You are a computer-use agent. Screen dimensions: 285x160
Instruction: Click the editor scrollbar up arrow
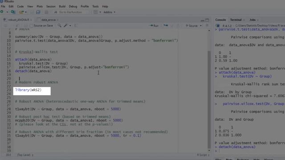(209, 31)
